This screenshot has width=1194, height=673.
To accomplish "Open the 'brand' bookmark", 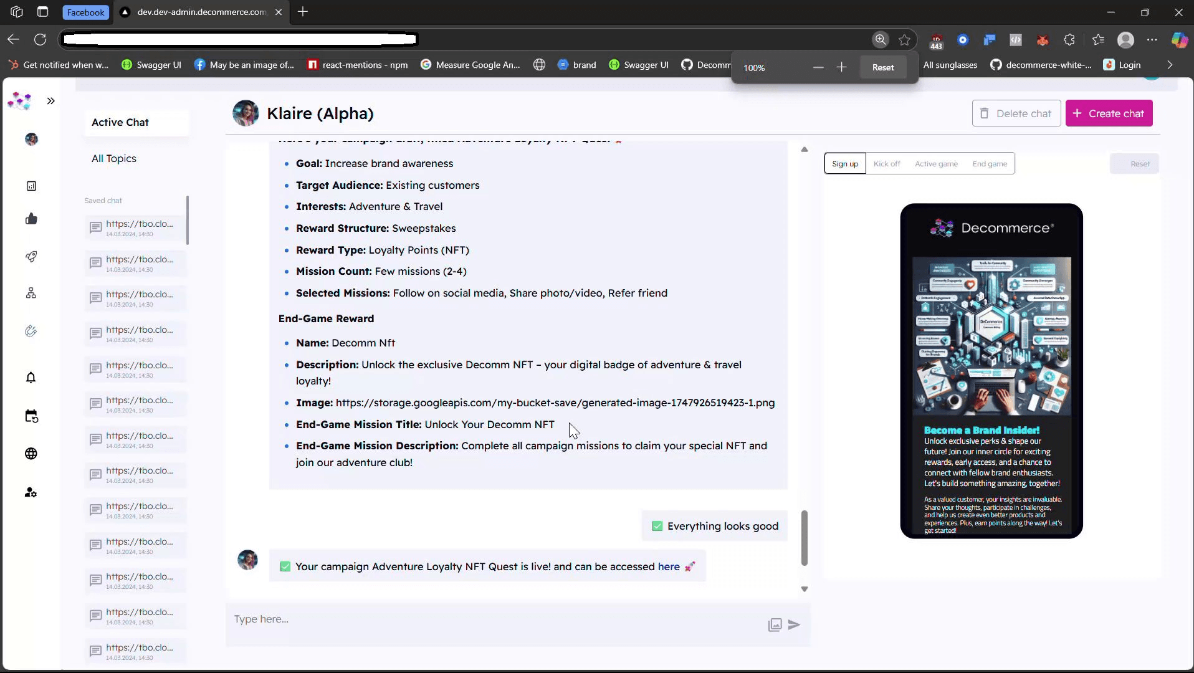I will tap(577, 65).
